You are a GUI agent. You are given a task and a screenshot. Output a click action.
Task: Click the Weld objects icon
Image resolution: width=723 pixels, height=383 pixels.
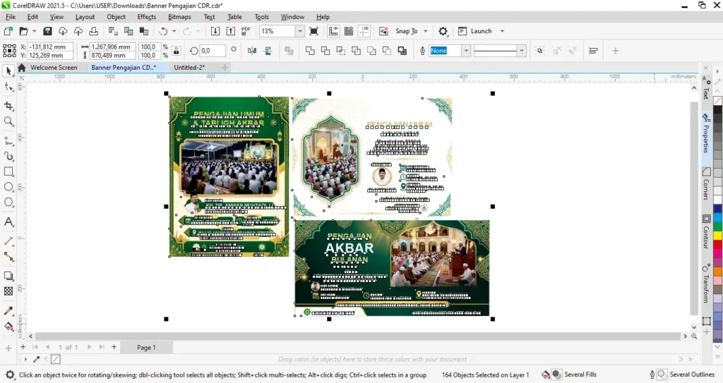310,51
